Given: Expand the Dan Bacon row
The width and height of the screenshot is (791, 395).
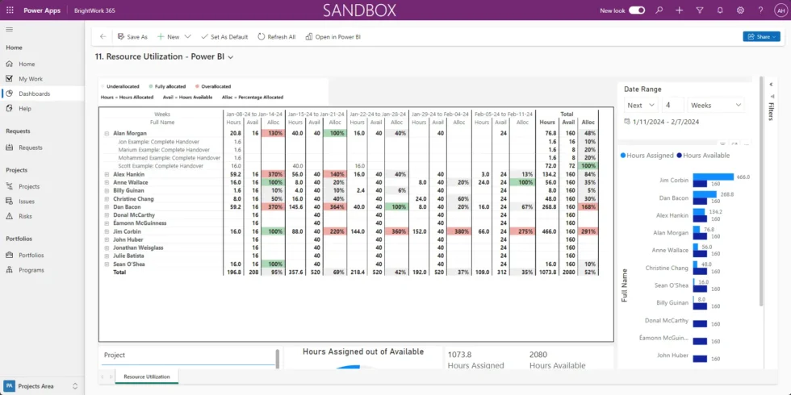Looking at the screenshot, I should click(x=107, y=207).
